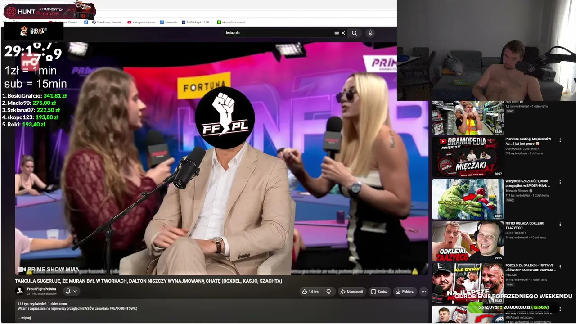Open the FreakFightPolska channel name link

41,289
